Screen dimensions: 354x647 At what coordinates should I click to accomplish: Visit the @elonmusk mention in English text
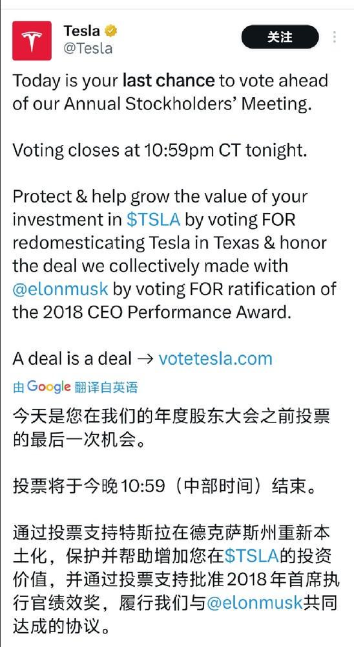(x=61, y=289)
